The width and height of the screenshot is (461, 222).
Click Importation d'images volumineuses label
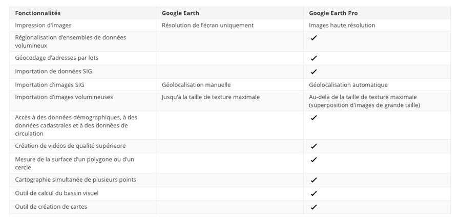tap(64, 97)
